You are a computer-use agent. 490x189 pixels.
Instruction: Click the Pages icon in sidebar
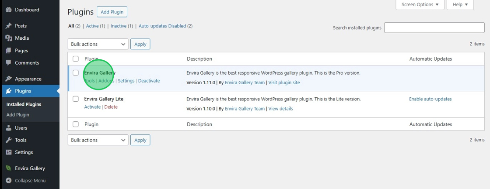8,51
